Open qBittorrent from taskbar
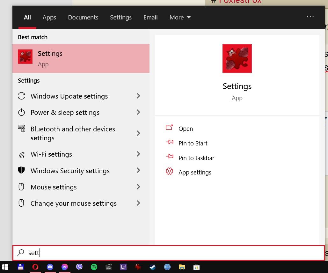This screenshot has height=273, width=328. coord(167,267)
